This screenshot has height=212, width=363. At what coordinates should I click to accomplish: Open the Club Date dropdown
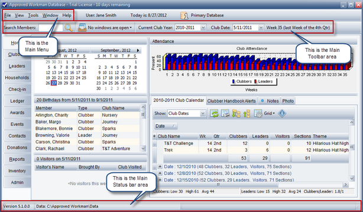pos(261,28)
